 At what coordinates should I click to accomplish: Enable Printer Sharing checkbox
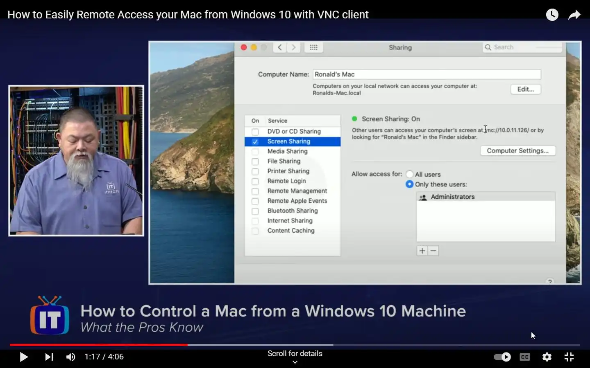tap(255, 171)
